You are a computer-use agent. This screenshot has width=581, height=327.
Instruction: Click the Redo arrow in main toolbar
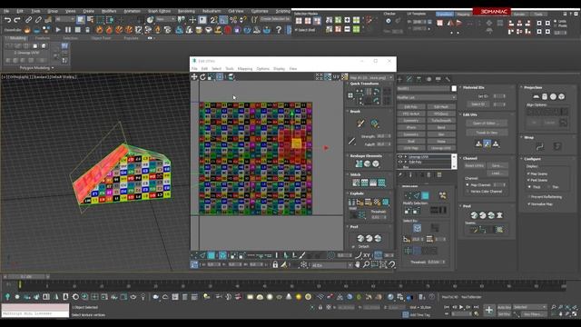click(17, 20)
